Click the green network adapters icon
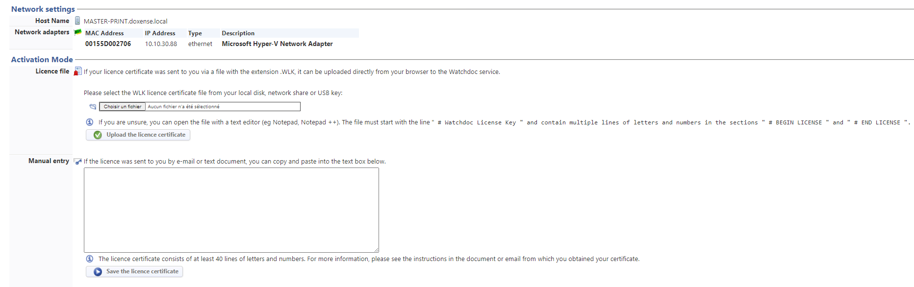The height and width of the screenshot is (287, 914). click(77, 32)
